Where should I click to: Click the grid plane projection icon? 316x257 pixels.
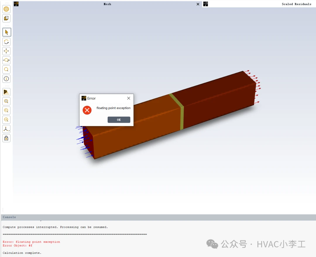[6, 92]
